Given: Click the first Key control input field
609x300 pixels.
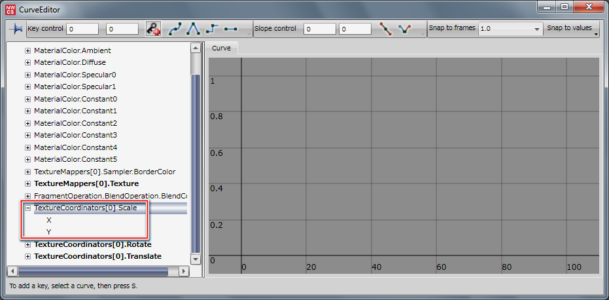Looking at the screenshot, I should 83,29.
